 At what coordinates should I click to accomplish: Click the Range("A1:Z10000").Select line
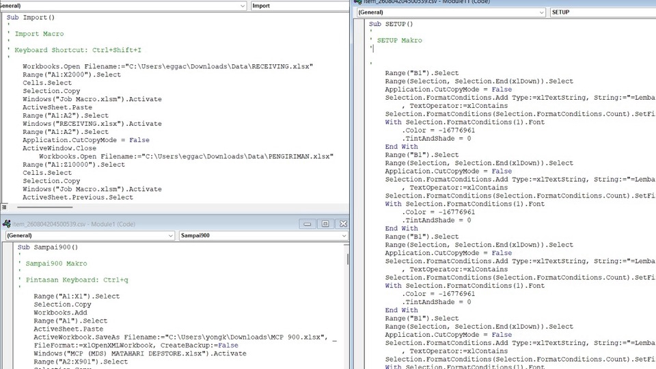74,165
